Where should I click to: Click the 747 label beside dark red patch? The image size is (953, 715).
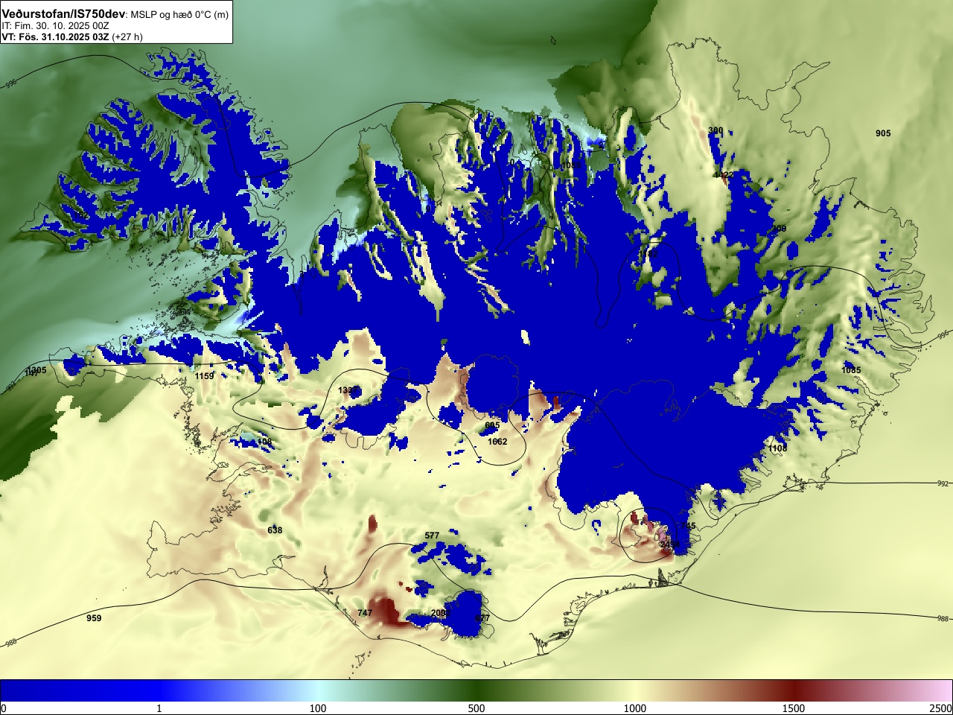[365, 613]
